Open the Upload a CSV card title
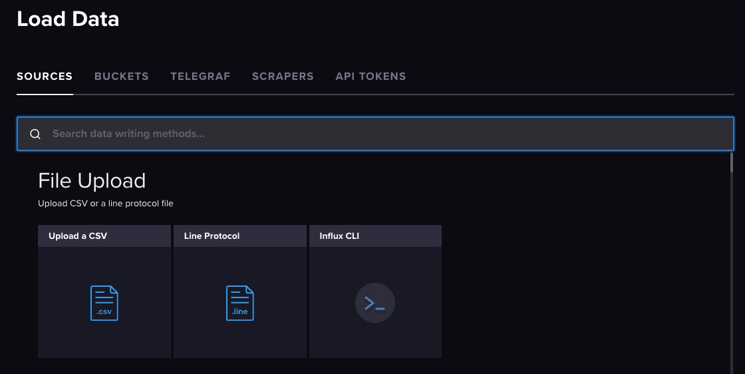Viewport: 745px width, 374px height. coord(78,236)
